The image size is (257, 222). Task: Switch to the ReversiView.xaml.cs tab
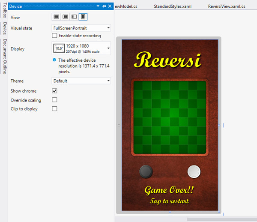click(x=227, y=6)
